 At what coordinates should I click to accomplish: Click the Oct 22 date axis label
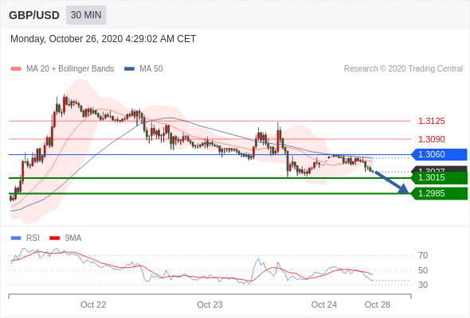click(93, 304)
